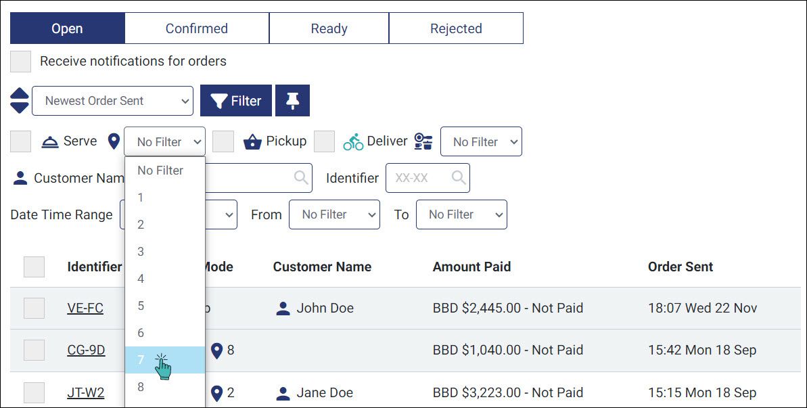
Task: Click the person icon beside John Doe
Action: (x=283, y=308)
